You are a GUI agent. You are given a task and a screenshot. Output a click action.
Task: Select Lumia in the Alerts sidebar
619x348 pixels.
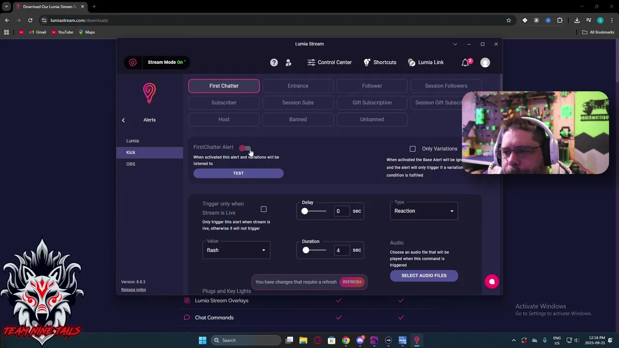point(150,141)
